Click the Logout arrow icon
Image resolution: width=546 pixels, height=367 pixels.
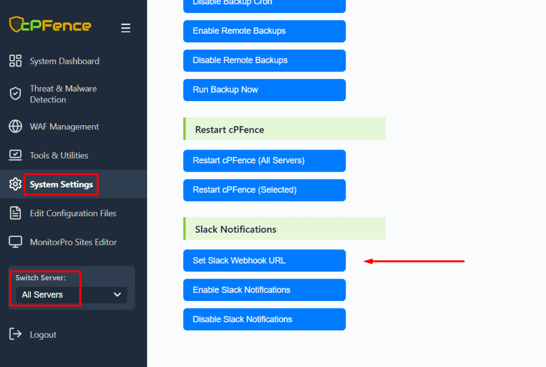pos(15,334)
